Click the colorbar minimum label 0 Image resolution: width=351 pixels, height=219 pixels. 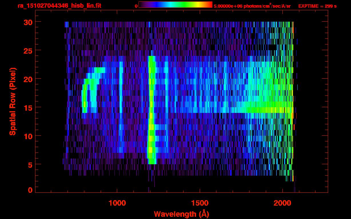coord(136,6)
